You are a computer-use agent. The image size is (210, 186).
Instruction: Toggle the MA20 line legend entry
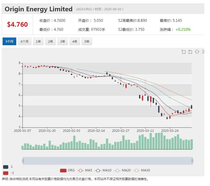click(x=122, y=170)
